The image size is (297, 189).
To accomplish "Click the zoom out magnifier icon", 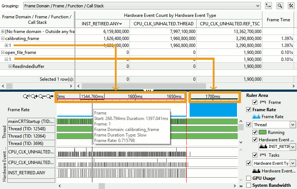I will coord(42,97).
